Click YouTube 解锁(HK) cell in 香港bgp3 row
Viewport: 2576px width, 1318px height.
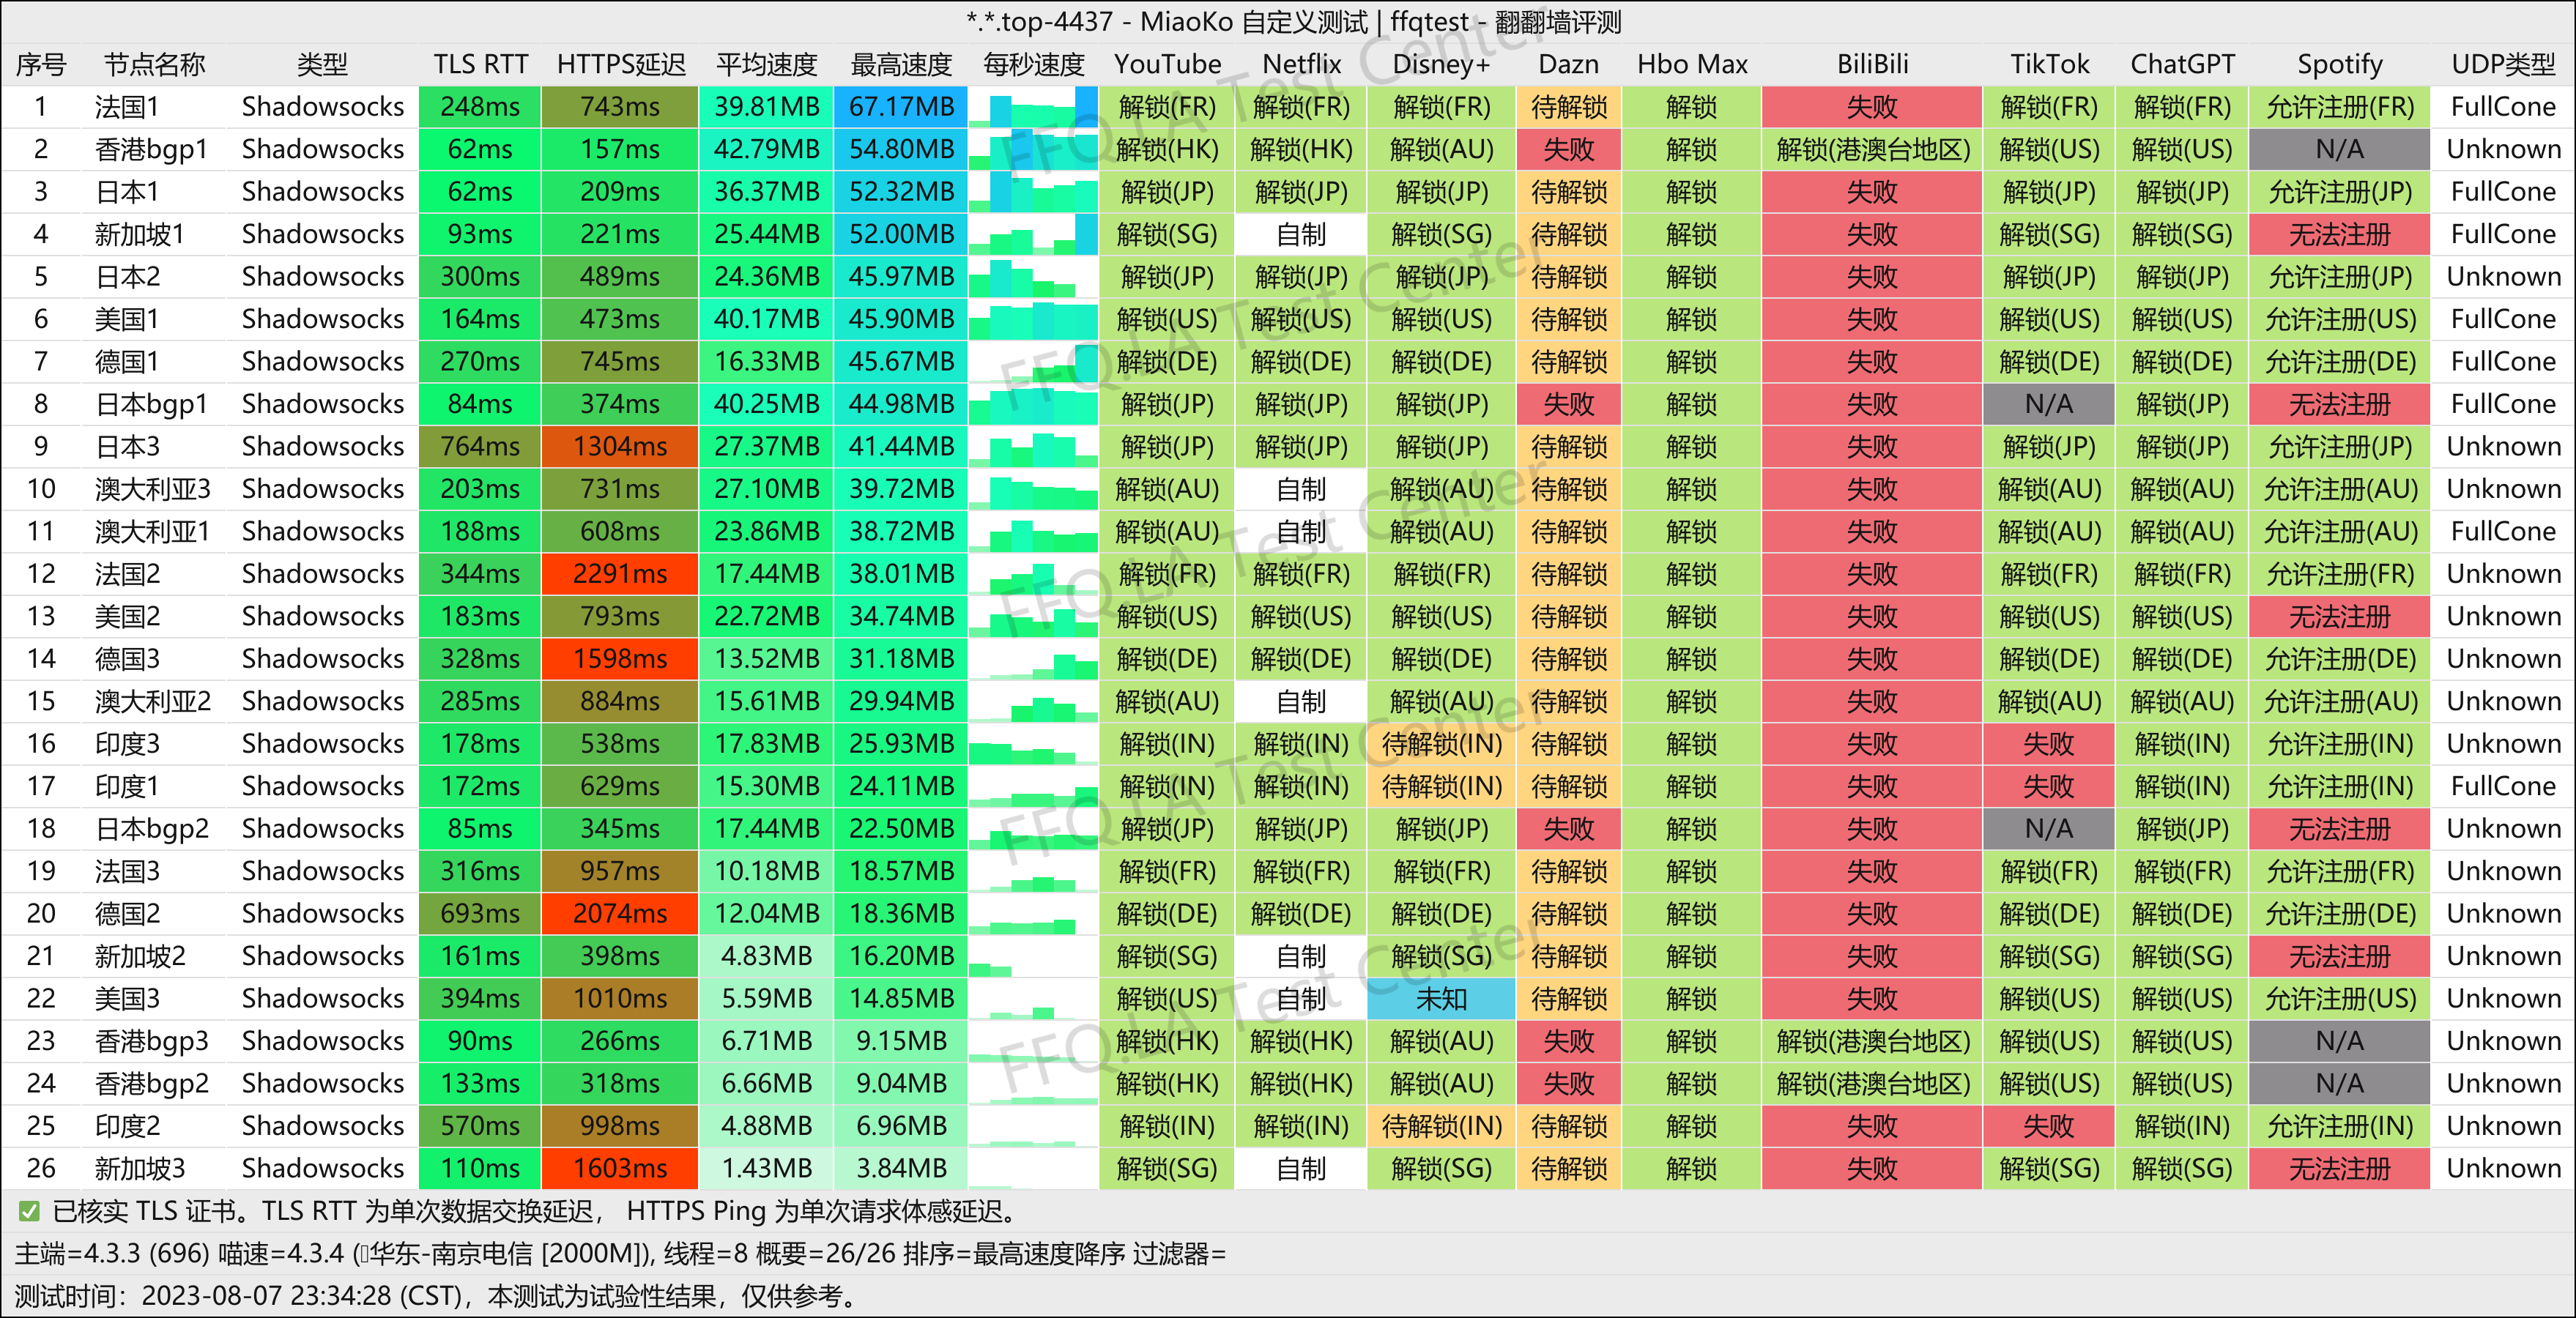pos(1167,1041)
